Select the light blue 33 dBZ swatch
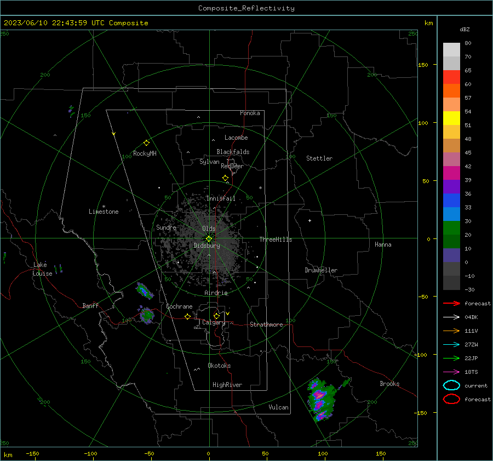Viewport: 493px width, 461px height. [x=451, y=214]
